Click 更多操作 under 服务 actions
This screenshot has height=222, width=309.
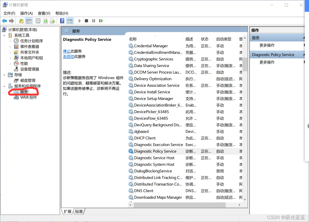tap(267, 45)
